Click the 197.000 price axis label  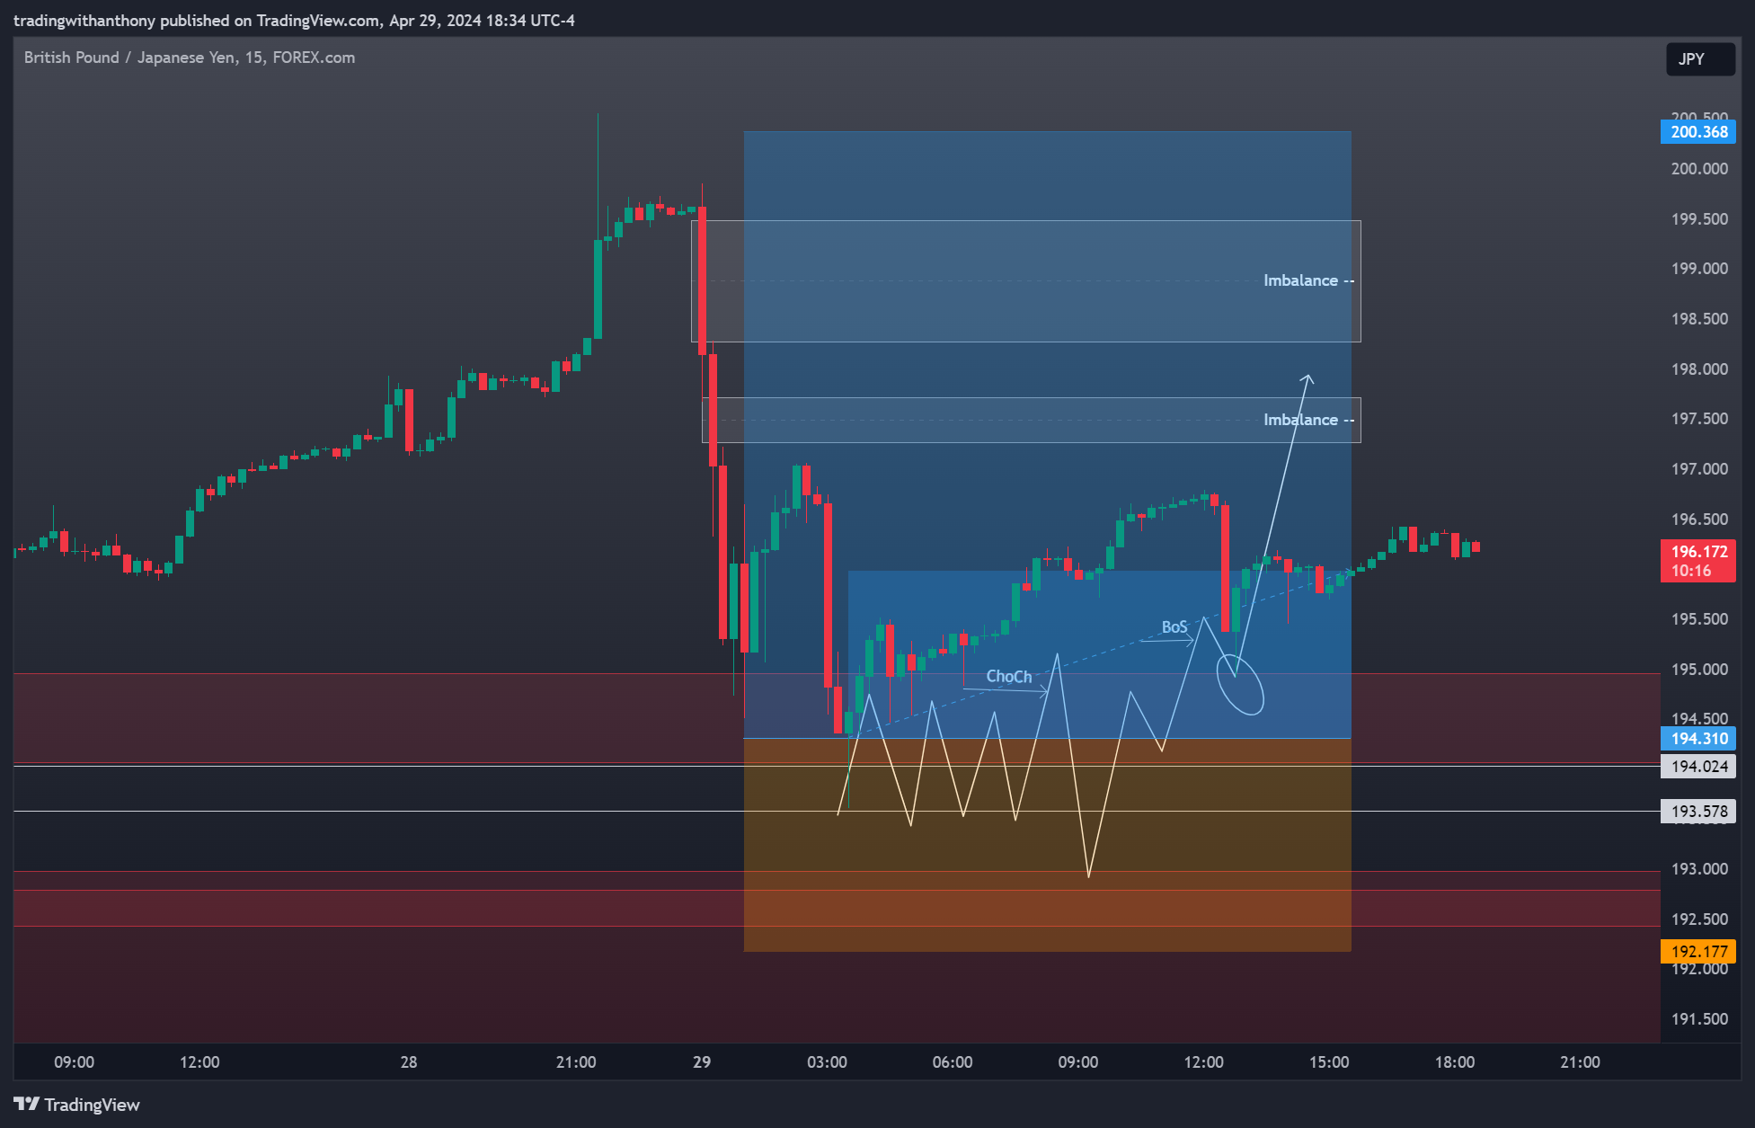pos(1698,469)
